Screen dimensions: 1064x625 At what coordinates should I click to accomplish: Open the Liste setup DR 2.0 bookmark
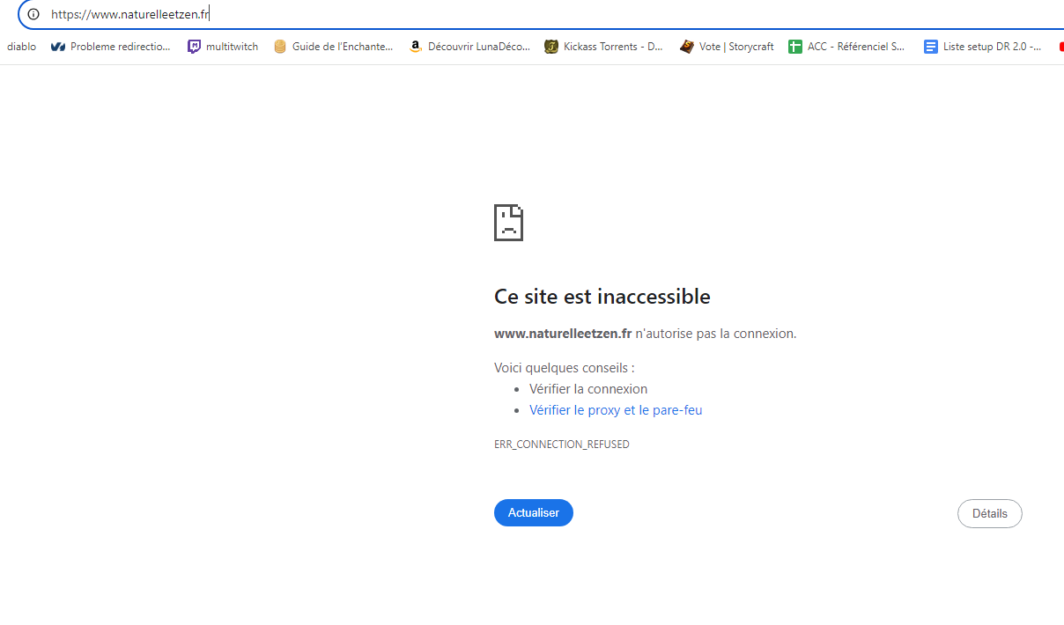[x=982, y=47]
